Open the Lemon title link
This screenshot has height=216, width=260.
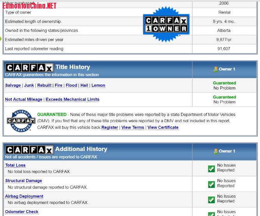[x=98, y=85]
